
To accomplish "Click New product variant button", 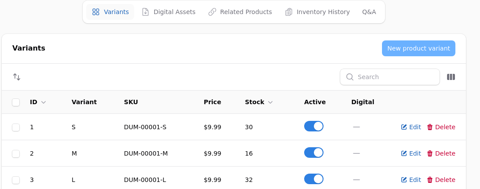I will point(418,48).
